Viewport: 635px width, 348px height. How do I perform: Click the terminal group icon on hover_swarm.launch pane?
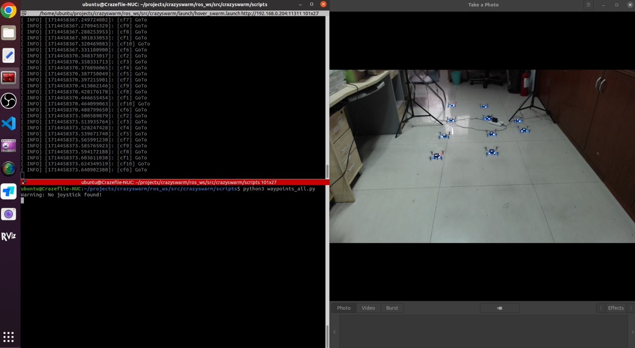pyautogui.click(x=24, y=13)
